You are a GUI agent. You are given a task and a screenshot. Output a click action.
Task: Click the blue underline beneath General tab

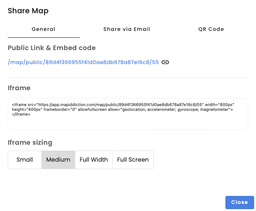[x=44, y=38]
